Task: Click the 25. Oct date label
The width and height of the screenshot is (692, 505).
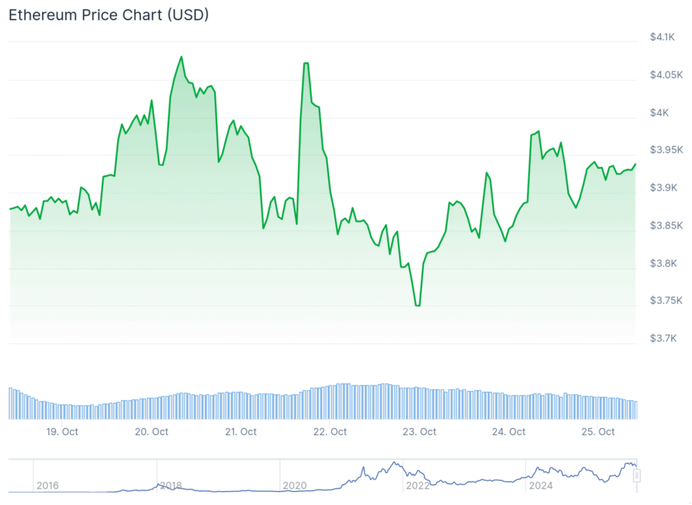Action: pos(598,431)
